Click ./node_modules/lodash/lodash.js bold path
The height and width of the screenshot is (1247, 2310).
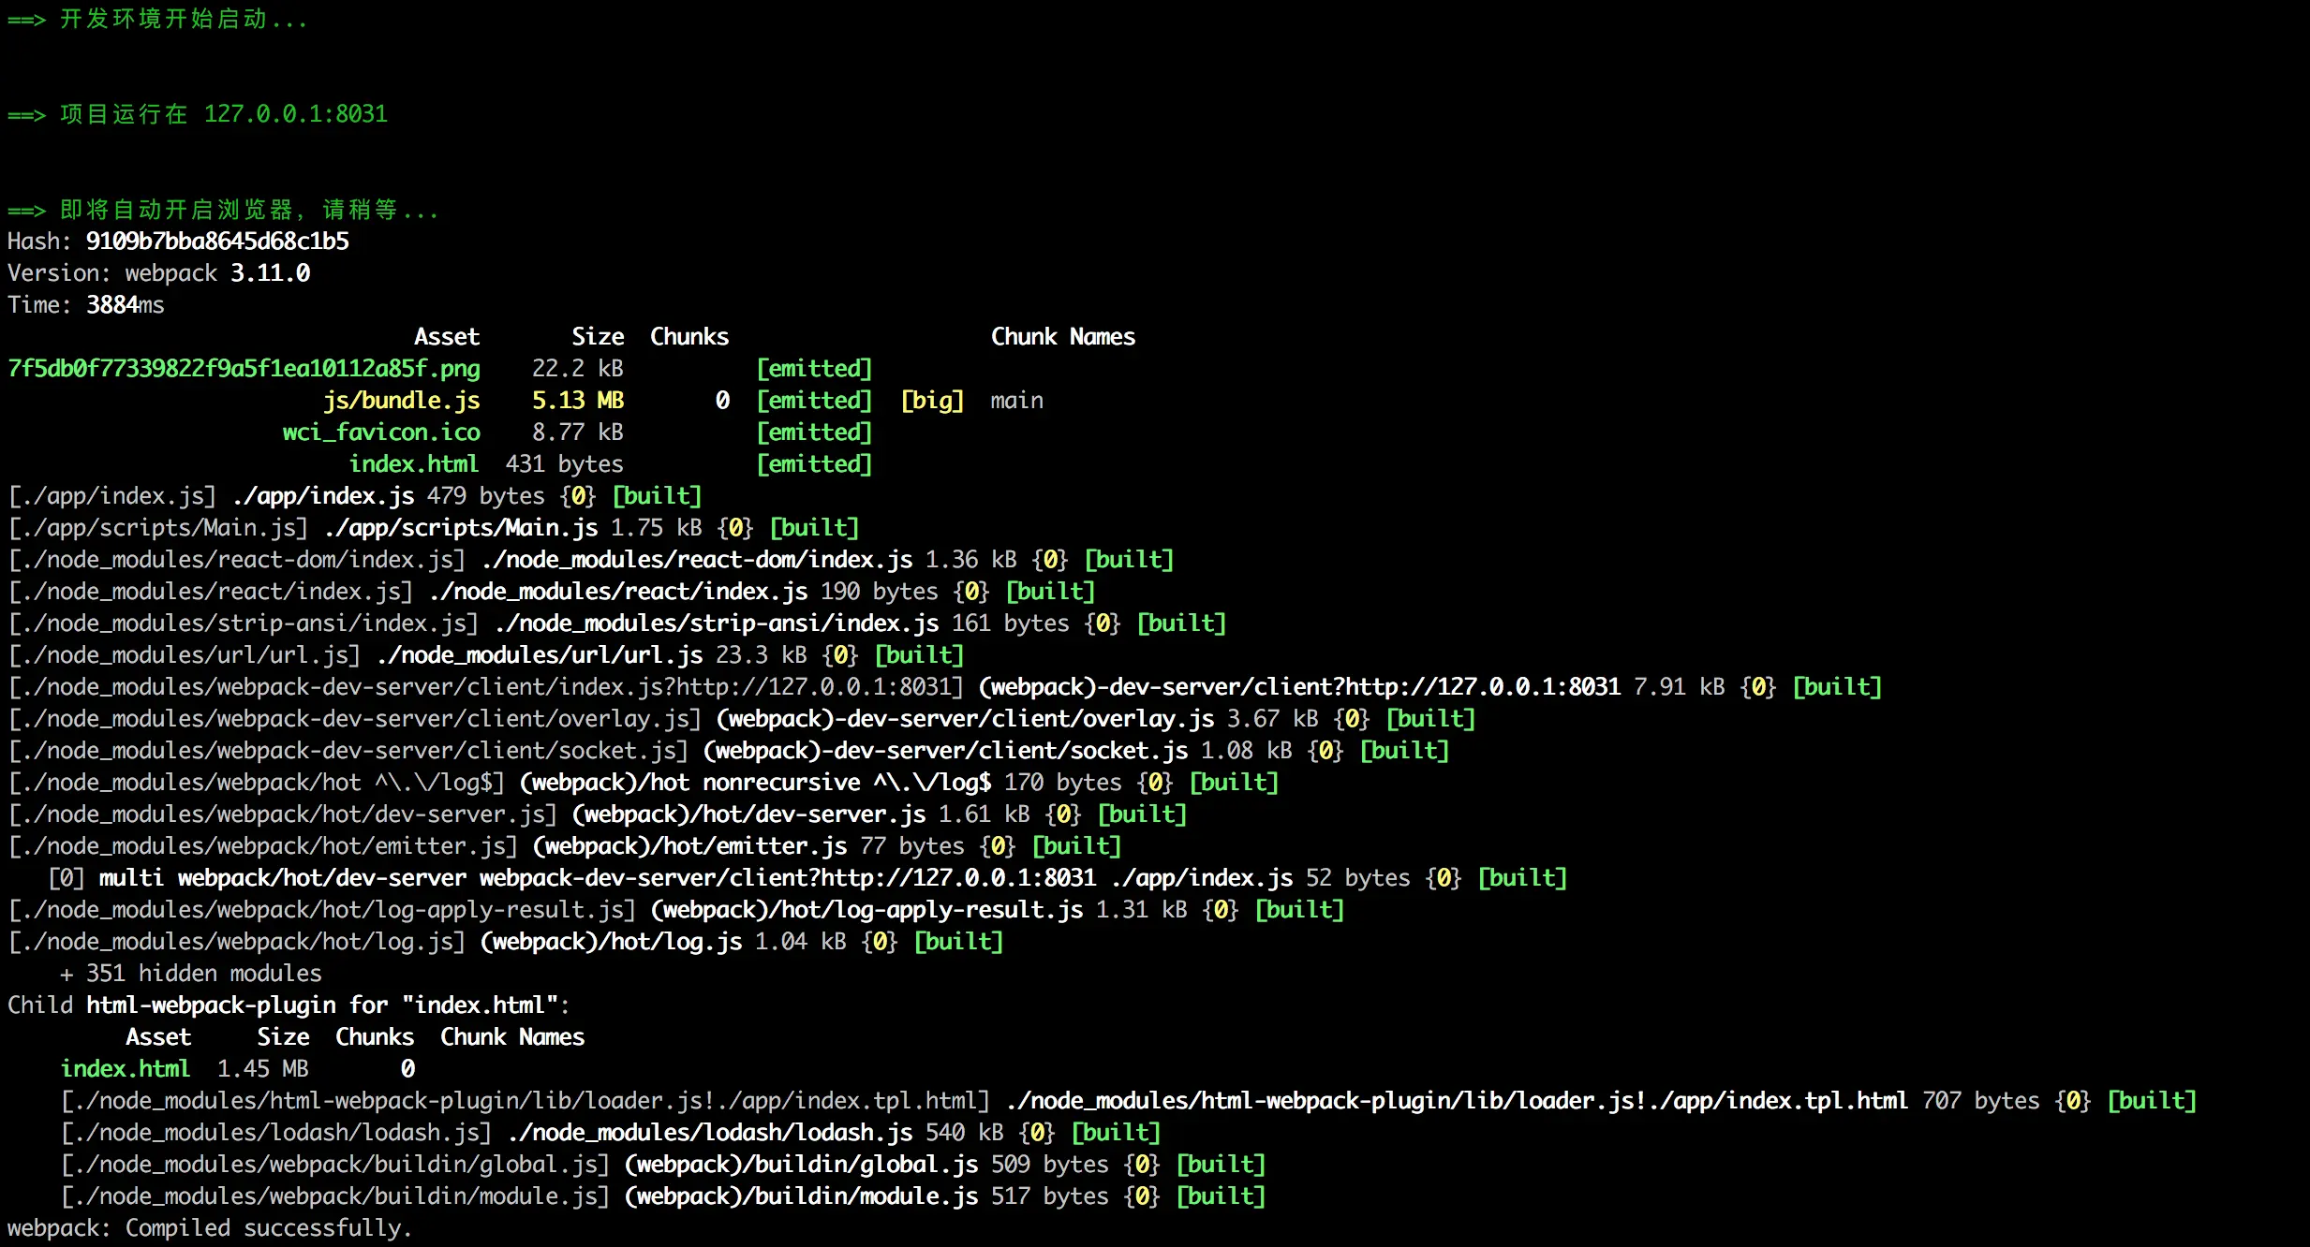[x=710, y=1133]
